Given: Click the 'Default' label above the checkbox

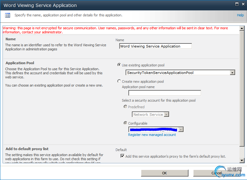Looking at the screenshot, I should [121, 150].
